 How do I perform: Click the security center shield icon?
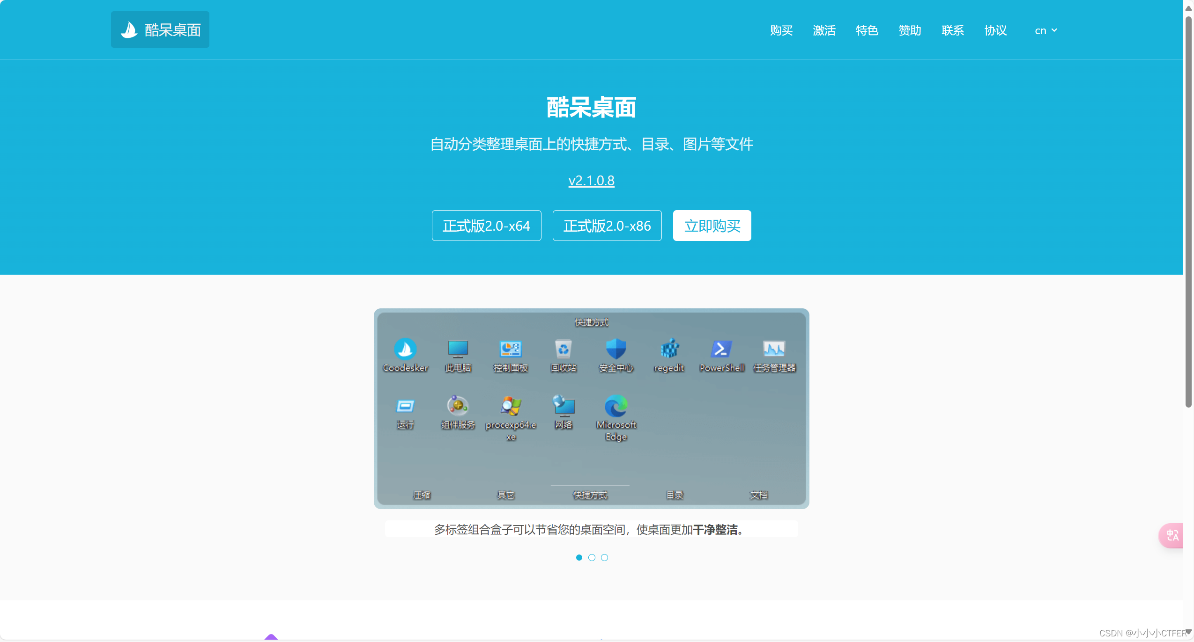pos(616,349)
